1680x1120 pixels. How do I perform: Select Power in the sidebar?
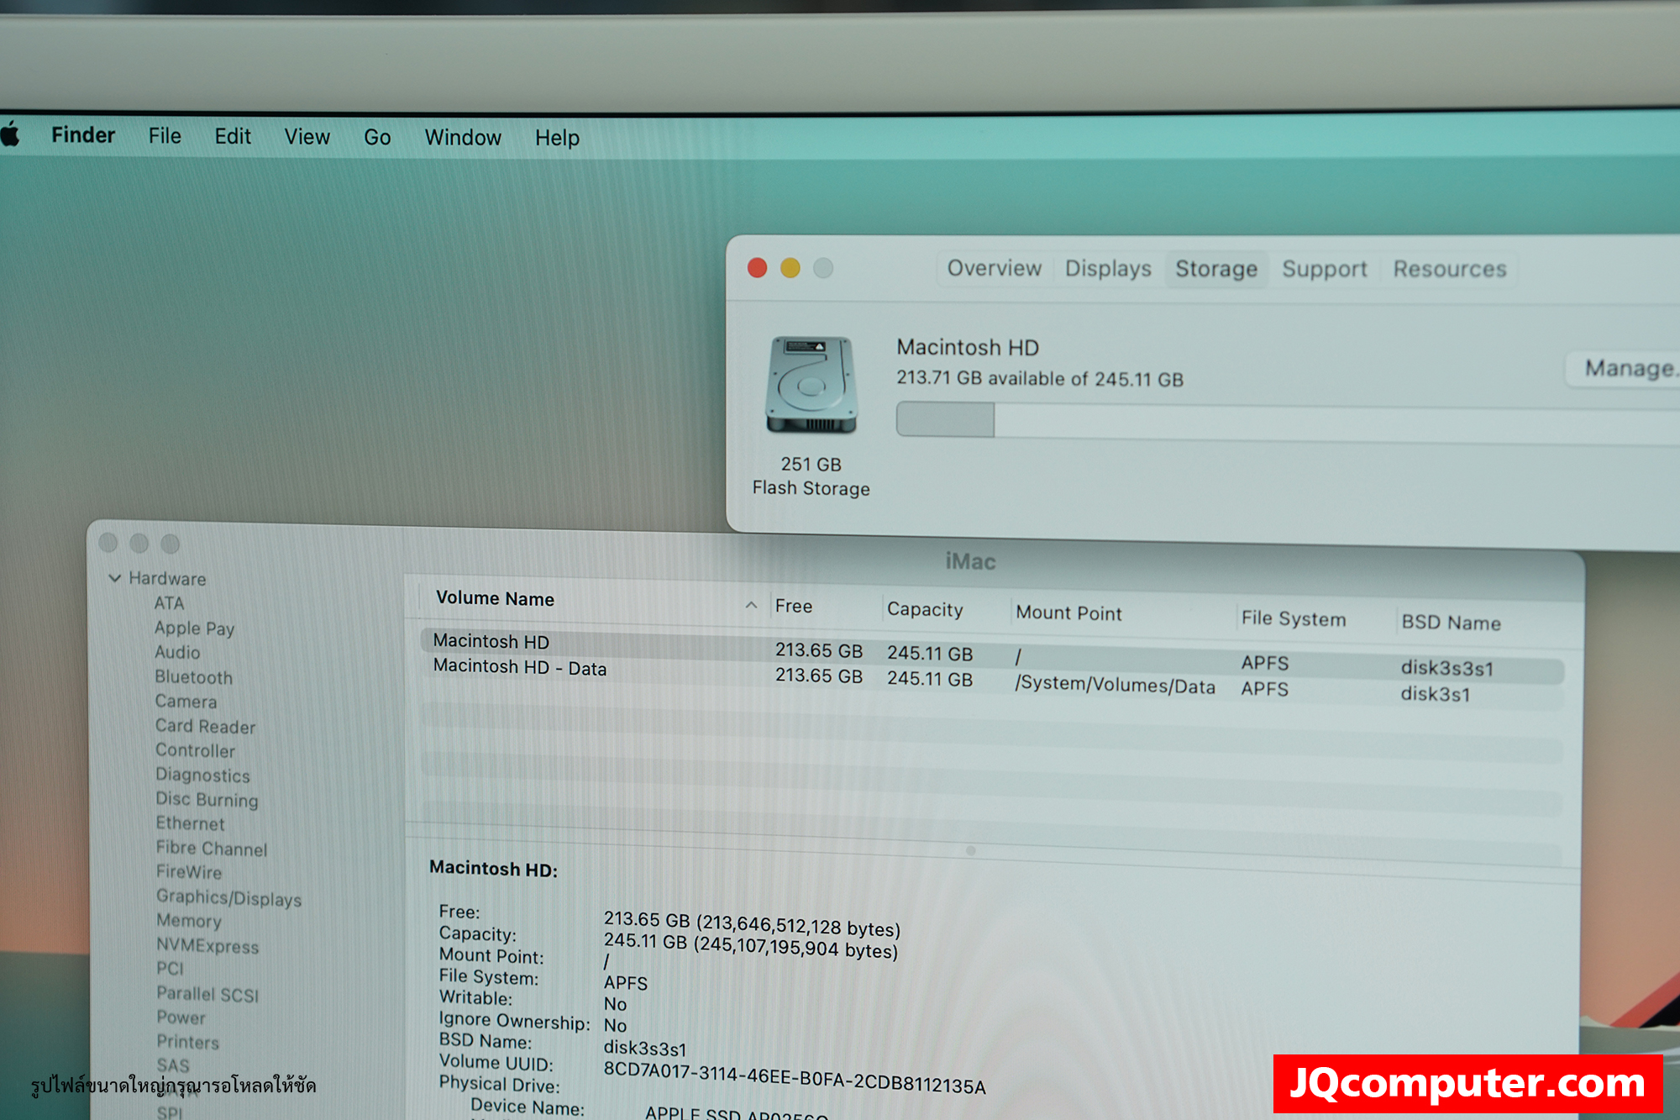pos(181,1017)
